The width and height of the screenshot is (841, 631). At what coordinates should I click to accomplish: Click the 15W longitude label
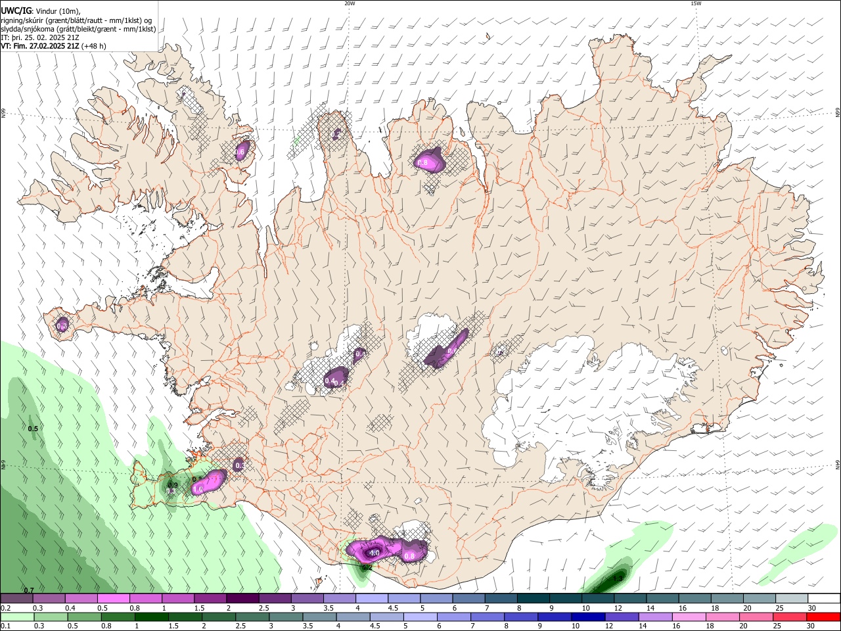pyautogui.click(x=696, y=3)
